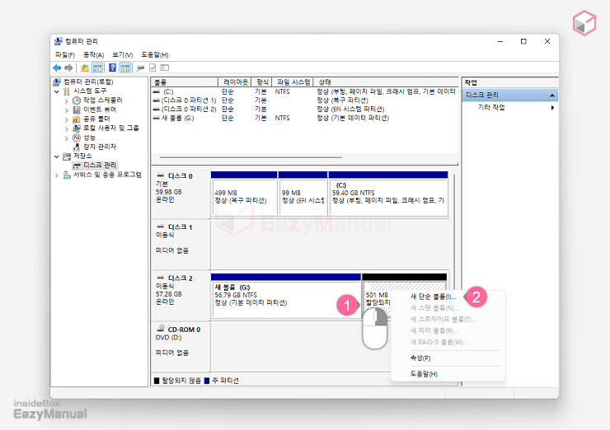Viewport: 610px width, 430px height.
Task: Select 컴퓨터 관리(로컬) root node
Action: pyautogui.click(x=88, y=82)
